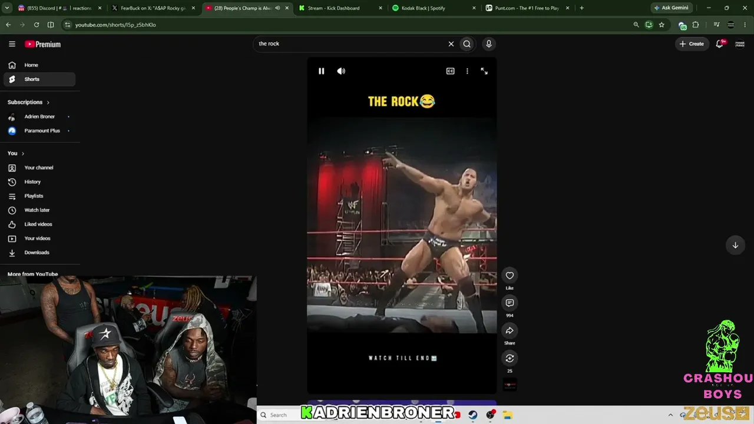Switch to the Punt.com tab
The width and height of the screenshot is (754, 424).
(x=527, y=8)
